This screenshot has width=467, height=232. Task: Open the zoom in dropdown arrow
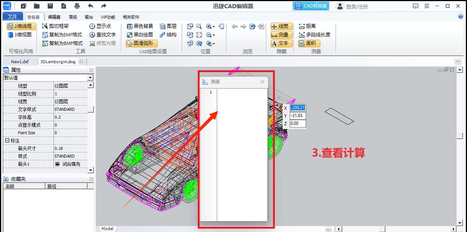214,27
